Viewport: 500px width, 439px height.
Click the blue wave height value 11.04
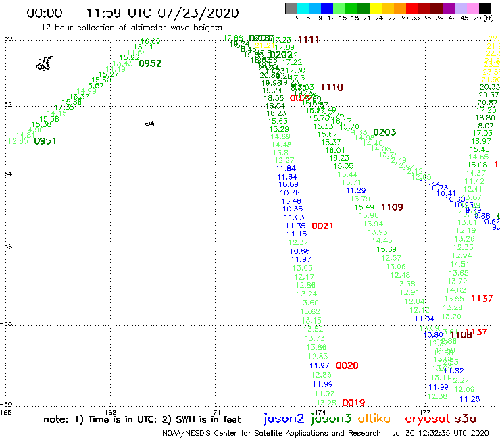[424, 319]
